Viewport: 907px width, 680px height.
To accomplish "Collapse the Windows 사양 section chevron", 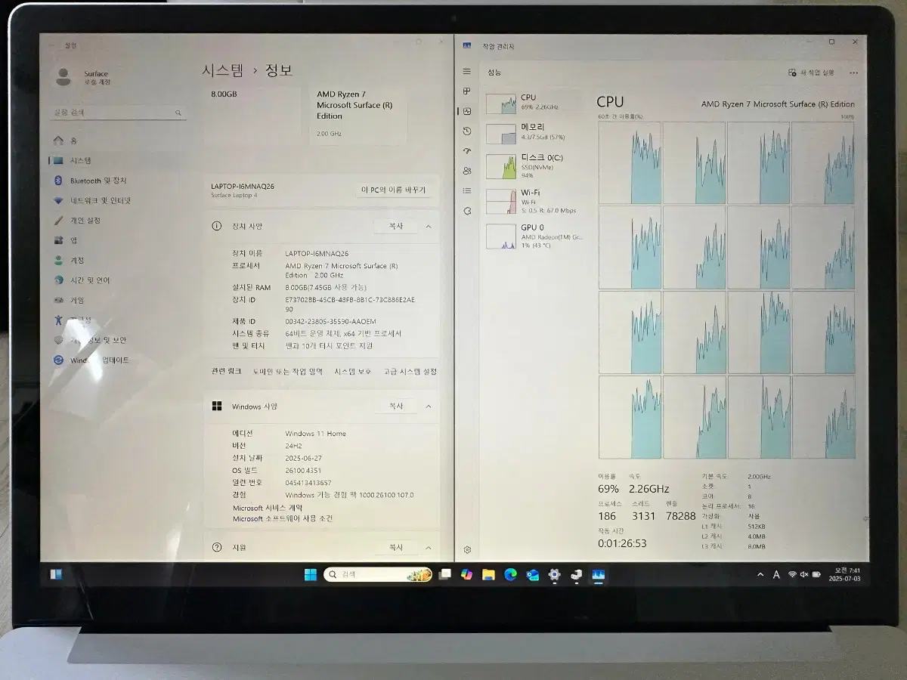I will pos(429,406).
